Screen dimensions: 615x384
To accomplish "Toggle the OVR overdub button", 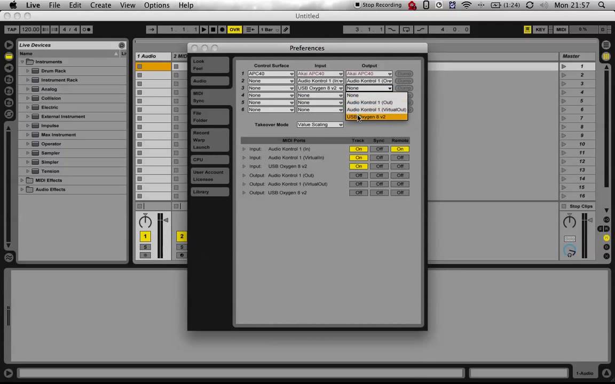I will pos(234,29).
